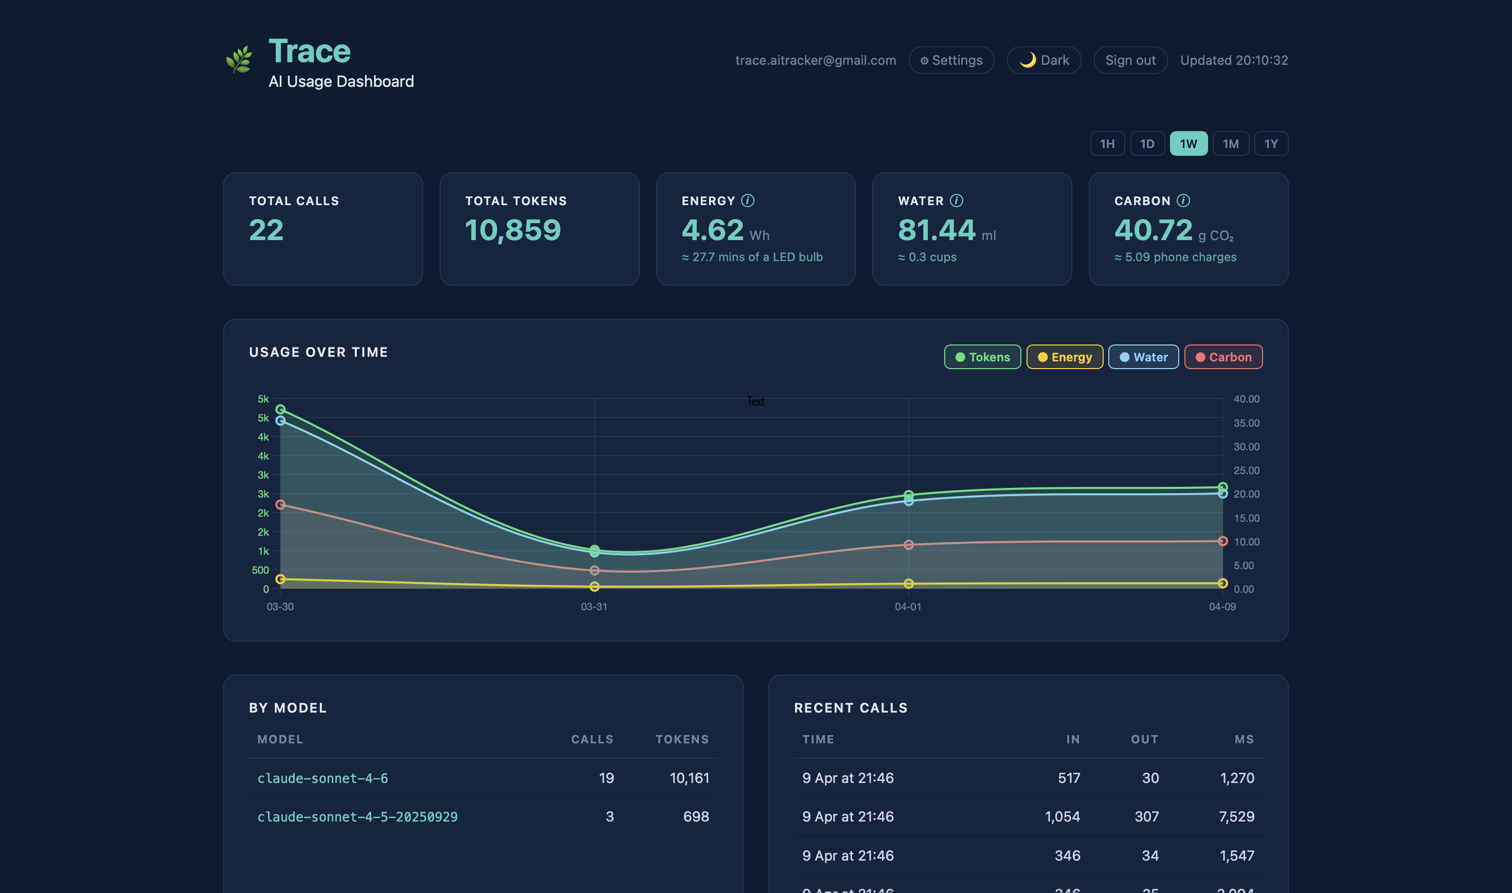Click the recent call with 7,529 ms

[1028, 816]
